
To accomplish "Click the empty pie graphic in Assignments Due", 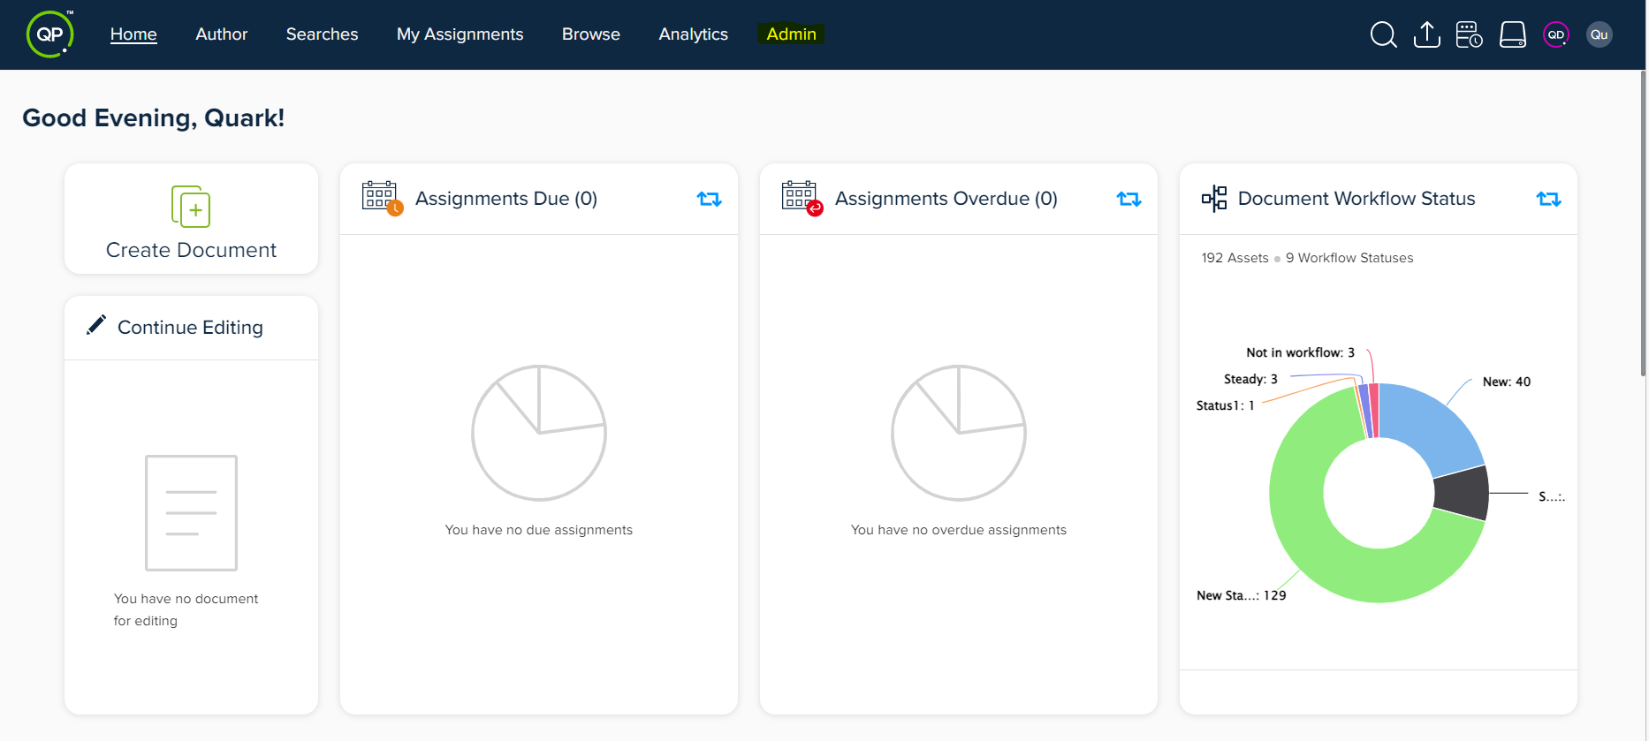I will click(x=539, y=433).
